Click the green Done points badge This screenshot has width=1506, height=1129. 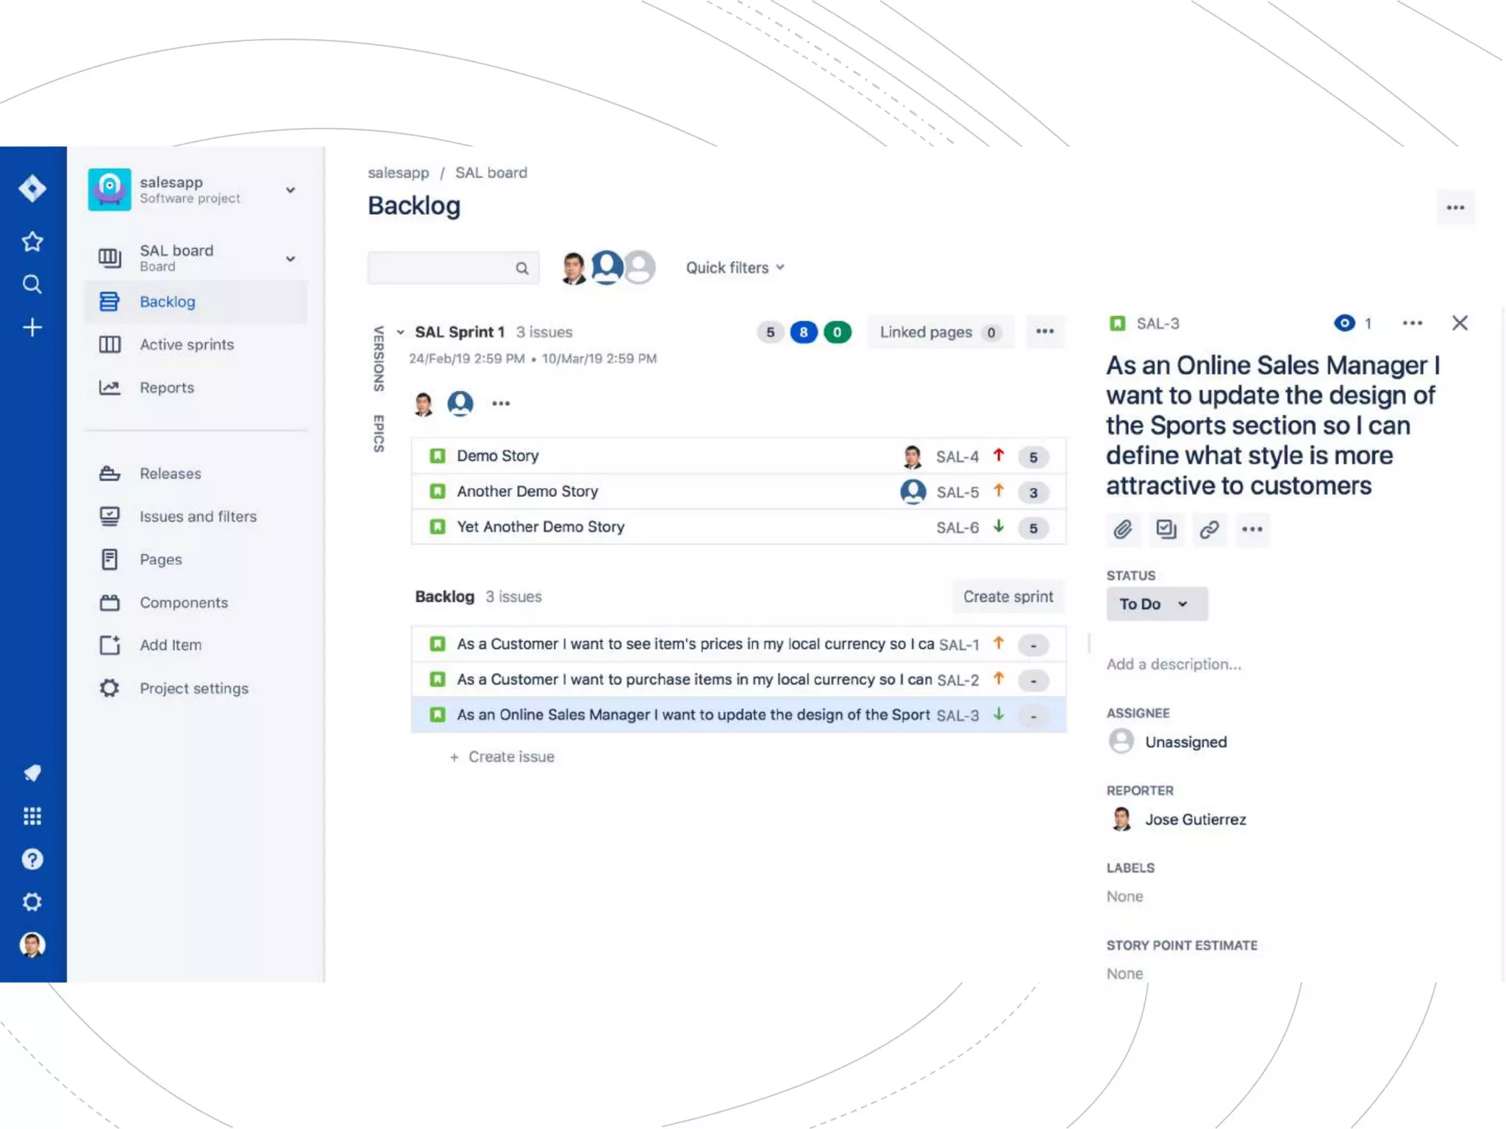(x=837, y=332)
